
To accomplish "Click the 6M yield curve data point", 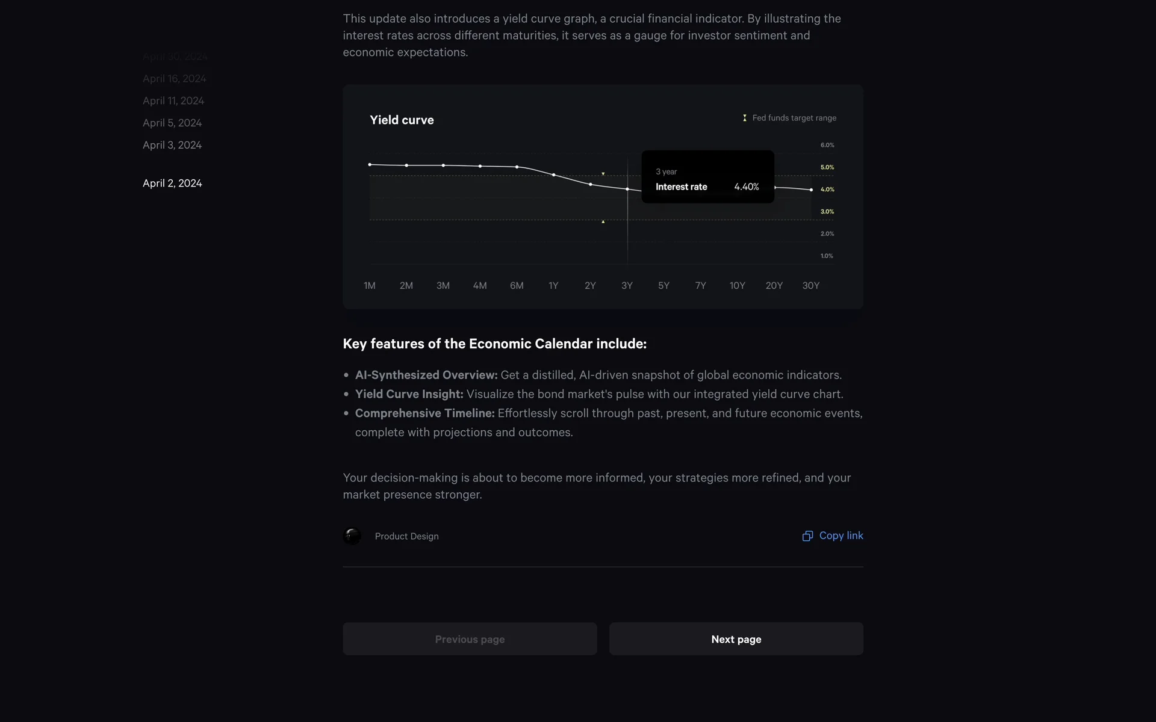I will click(x=517, y=167).
